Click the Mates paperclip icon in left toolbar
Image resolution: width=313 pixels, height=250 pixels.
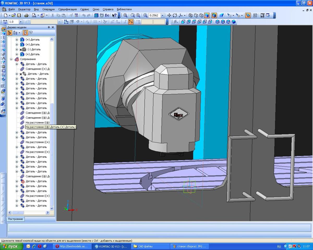pyautogui.click(x=3, y=54)
